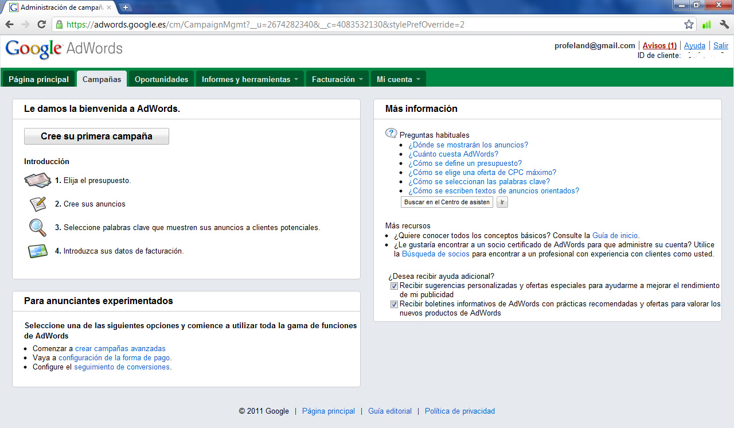Open ¿Cómo se seleccionan las palabras clave?

click(x=479, y=182)
